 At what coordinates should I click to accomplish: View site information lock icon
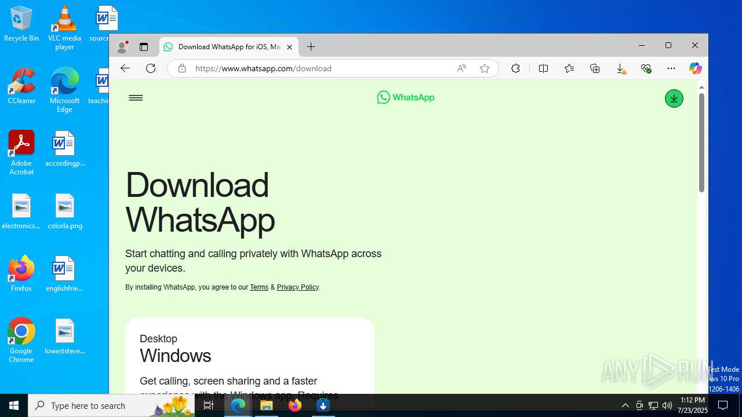click(182, 68)
